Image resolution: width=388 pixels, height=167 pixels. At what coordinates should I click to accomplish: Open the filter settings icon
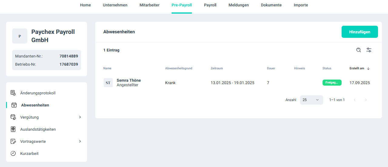point(369,50)
